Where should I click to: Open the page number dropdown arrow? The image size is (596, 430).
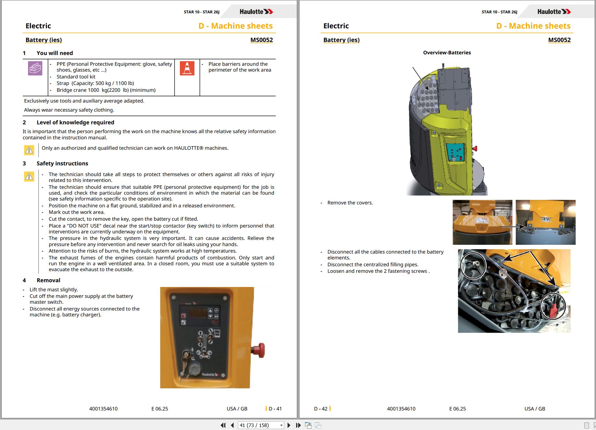click(281, 425)
